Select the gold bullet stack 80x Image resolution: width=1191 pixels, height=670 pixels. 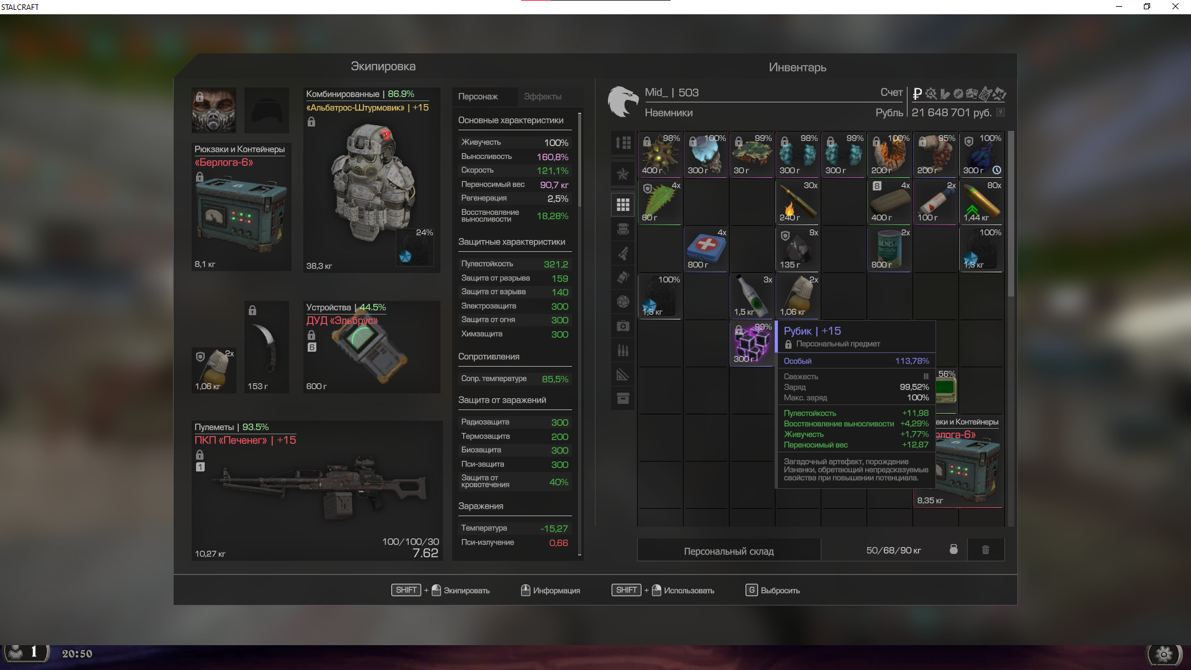coord(981,202)
